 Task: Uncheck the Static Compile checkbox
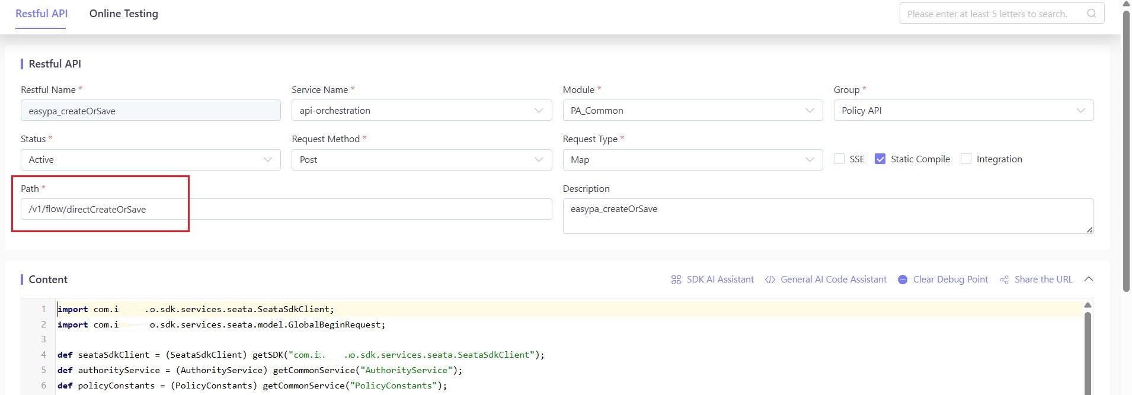[880, 159]
